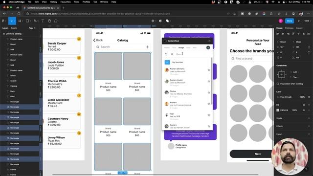This screenshot has height=176, width=313.
Task: Open the Home tab in Content Reel
Action: (167, 48)
